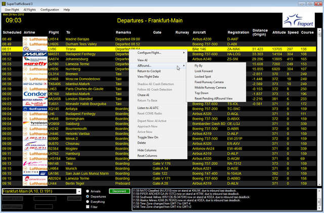
Task: Click the British Airways logo for BA3458
Action: 35,99
